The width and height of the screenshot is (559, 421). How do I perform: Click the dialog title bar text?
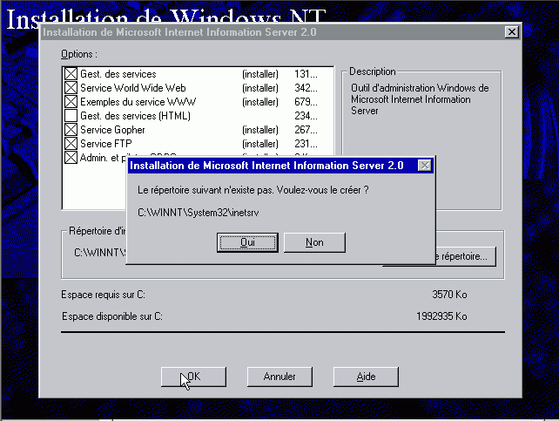point(266,165)
